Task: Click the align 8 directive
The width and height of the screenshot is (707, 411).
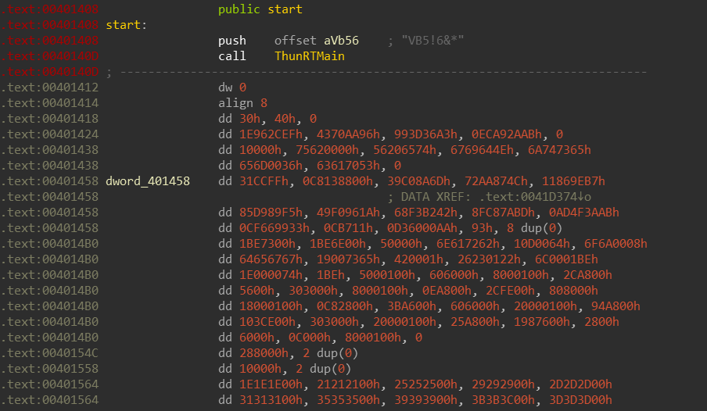Action: pyautogui.click(x=242, y=103)
